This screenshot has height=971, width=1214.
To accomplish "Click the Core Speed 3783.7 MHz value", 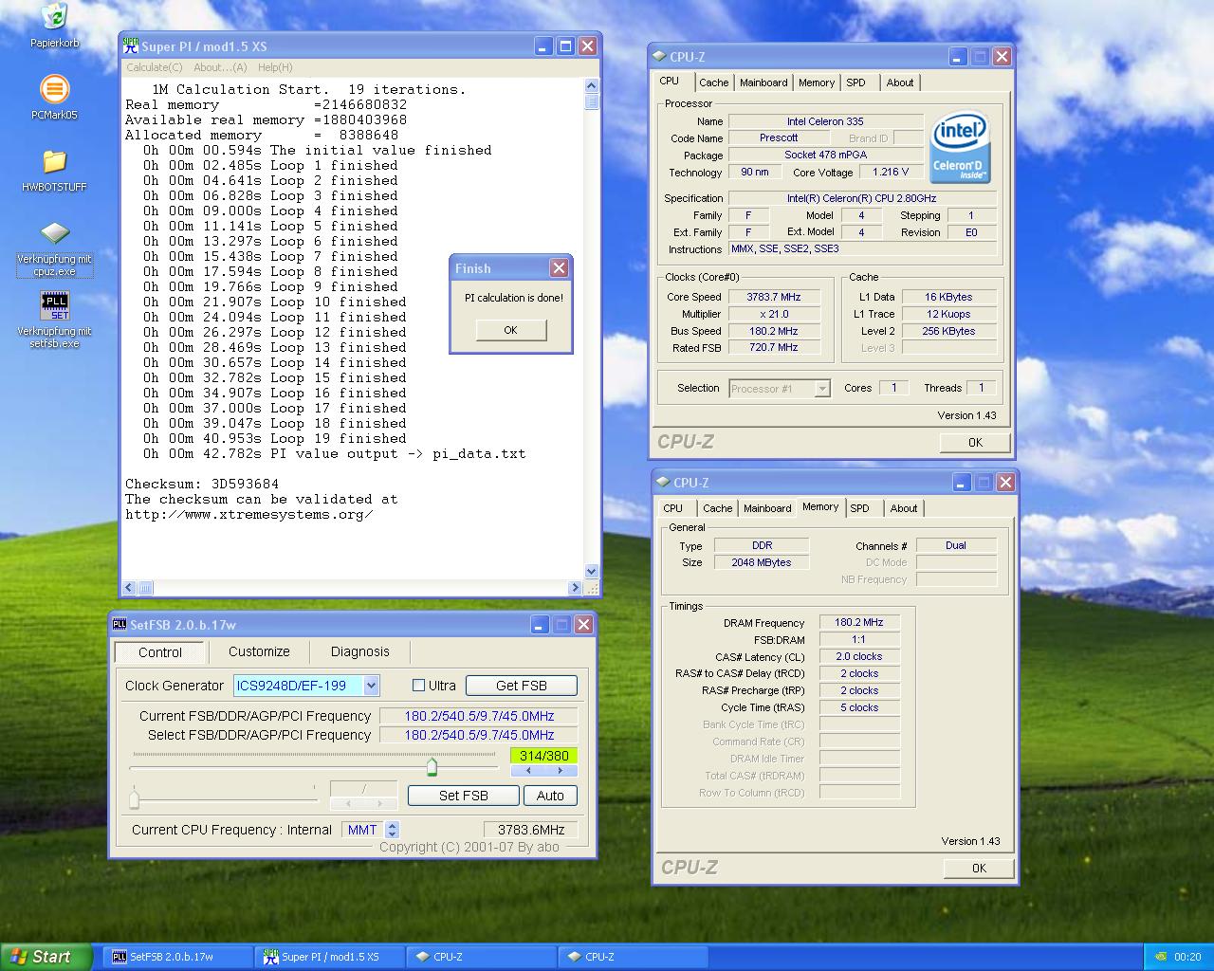I will click(x=774, y=297).
